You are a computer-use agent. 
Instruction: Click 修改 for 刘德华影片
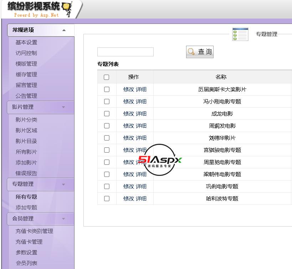point(129,138)
